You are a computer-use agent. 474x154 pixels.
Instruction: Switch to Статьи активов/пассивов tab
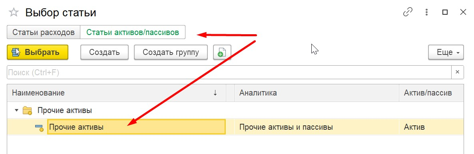[x=133, y=32]
